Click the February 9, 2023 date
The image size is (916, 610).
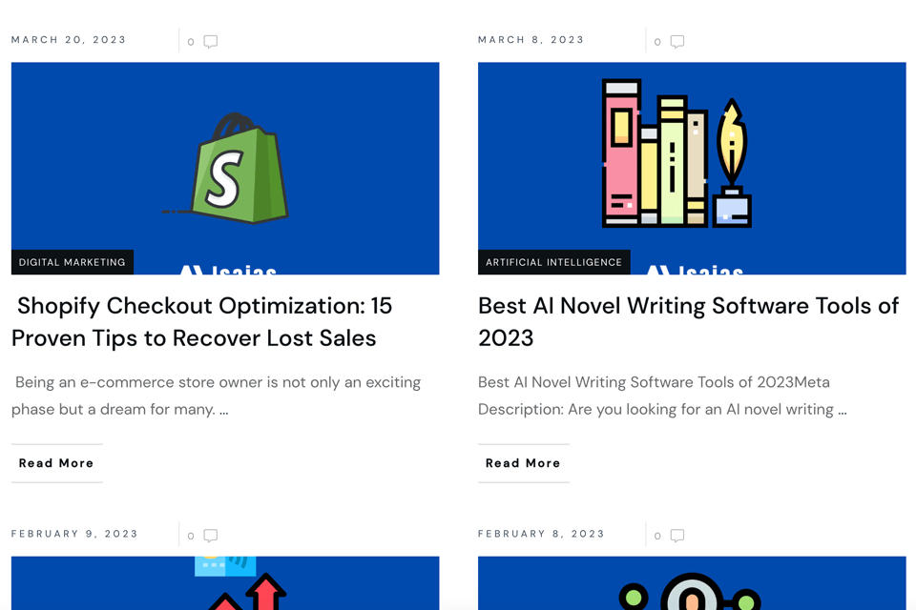[74, 534]
